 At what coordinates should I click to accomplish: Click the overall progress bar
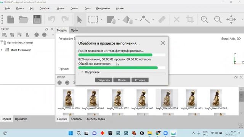tap(122, 68)
